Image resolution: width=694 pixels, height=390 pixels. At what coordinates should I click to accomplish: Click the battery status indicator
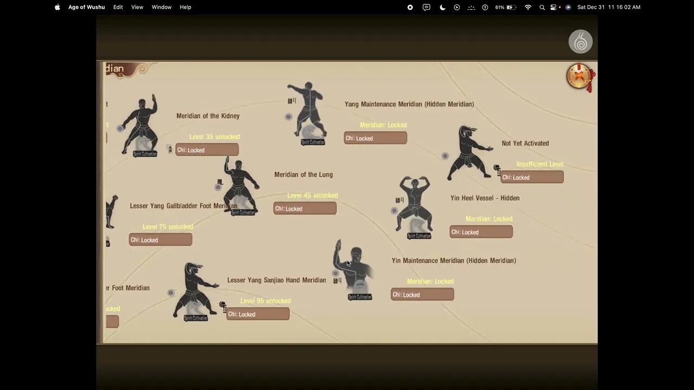[505, 7]
